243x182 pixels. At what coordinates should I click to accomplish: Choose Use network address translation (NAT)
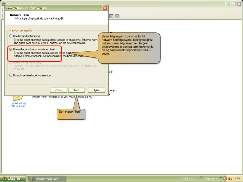(x=11, y=49)
